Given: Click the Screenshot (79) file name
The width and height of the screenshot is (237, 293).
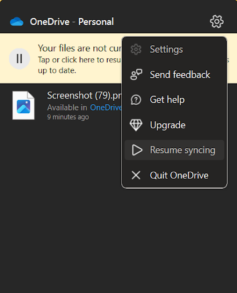Looking at the screenshot, I should pos(84,96).
